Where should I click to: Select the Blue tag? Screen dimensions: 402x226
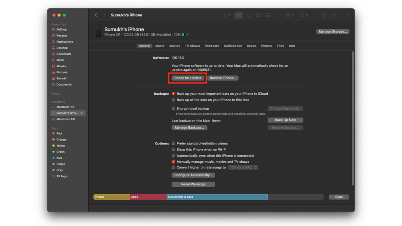59,158
